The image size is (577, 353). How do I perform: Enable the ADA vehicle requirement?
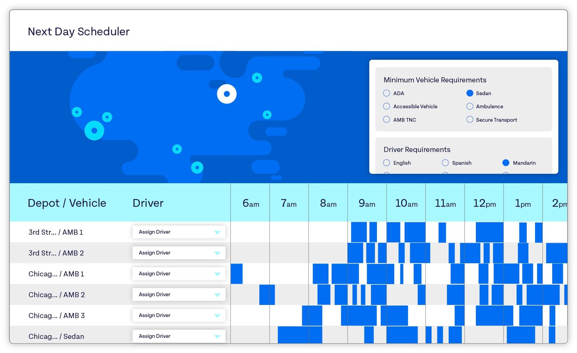[x=386, y=93]
